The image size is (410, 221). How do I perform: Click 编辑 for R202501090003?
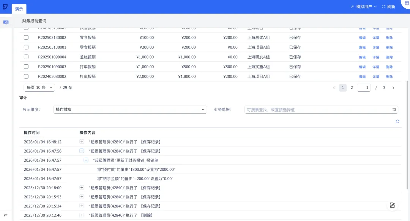pyautogui.click(x=362, y=67)
